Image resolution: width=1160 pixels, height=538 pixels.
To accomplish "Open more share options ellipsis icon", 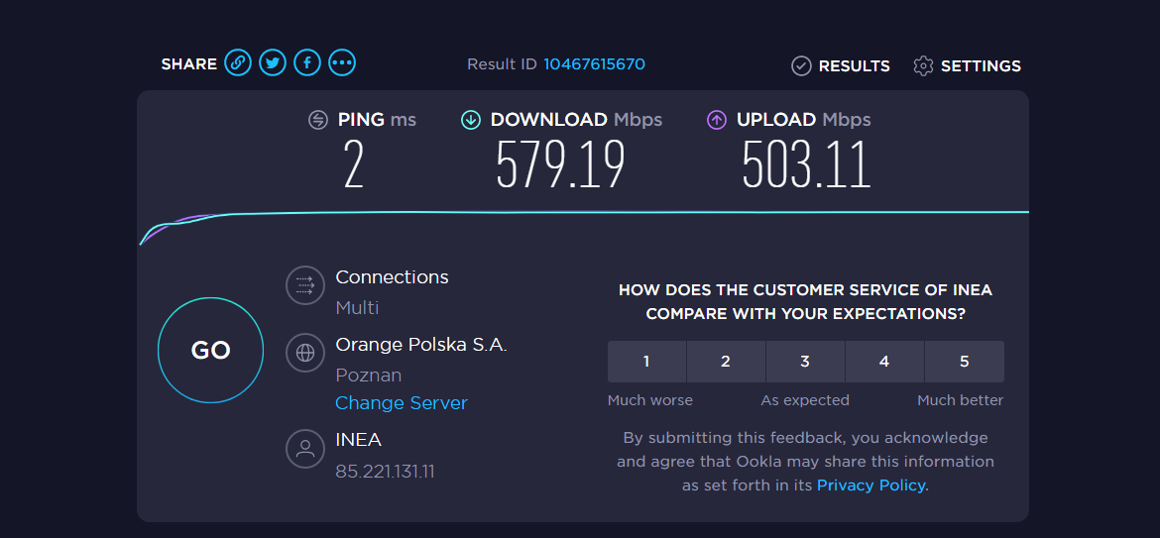I will [342, 62].
